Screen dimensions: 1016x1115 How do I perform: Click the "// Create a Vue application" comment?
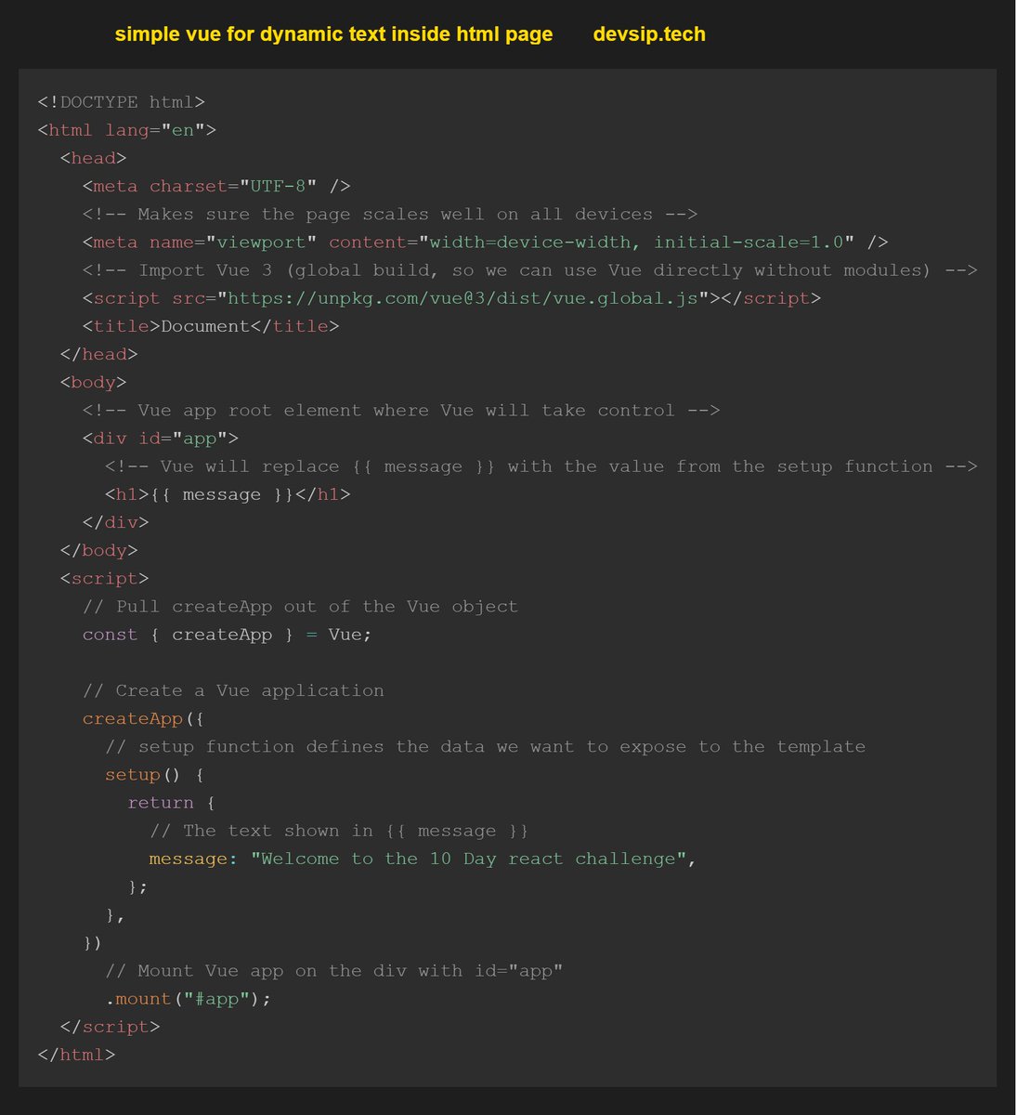coord(233,690)
